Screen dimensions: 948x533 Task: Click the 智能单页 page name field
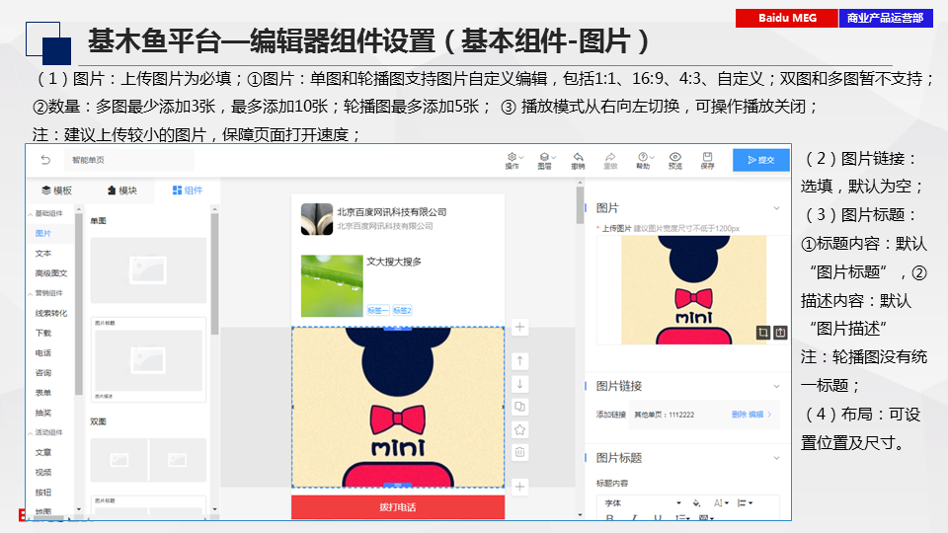(x=130, y=160)
